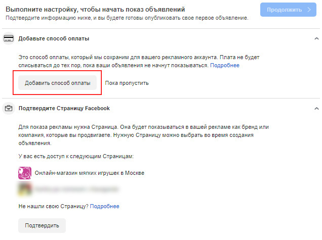Select the blurred second page avatar

point(25,189)
